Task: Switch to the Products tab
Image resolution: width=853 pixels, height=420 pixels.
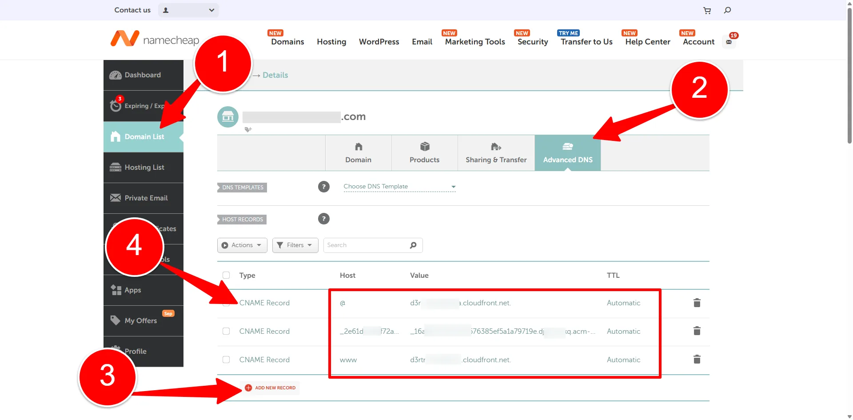Action: tap(424, 153)
